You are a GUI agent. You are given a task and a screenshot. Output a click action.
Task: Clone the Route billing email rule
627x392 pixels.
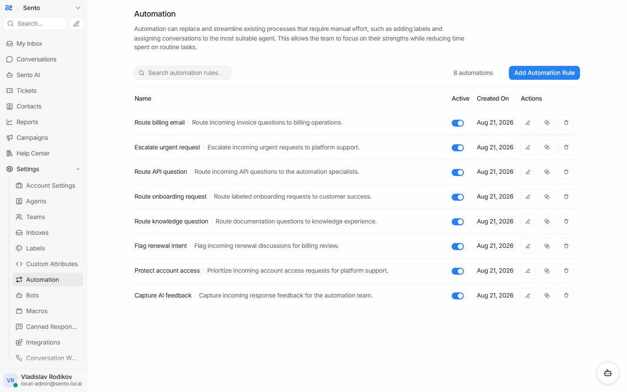pos(547,123)
